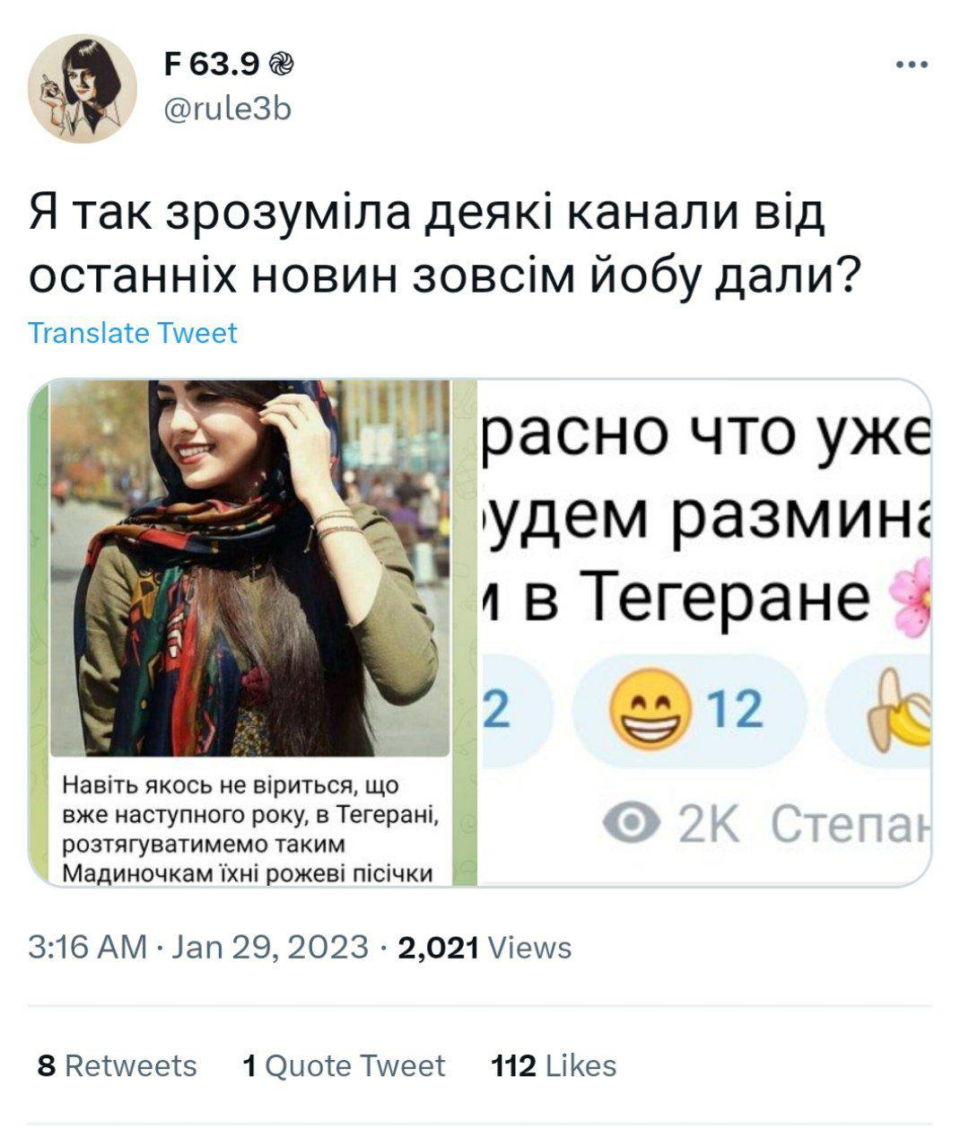View the 112 Likes list

click(x=554, y=1065)
